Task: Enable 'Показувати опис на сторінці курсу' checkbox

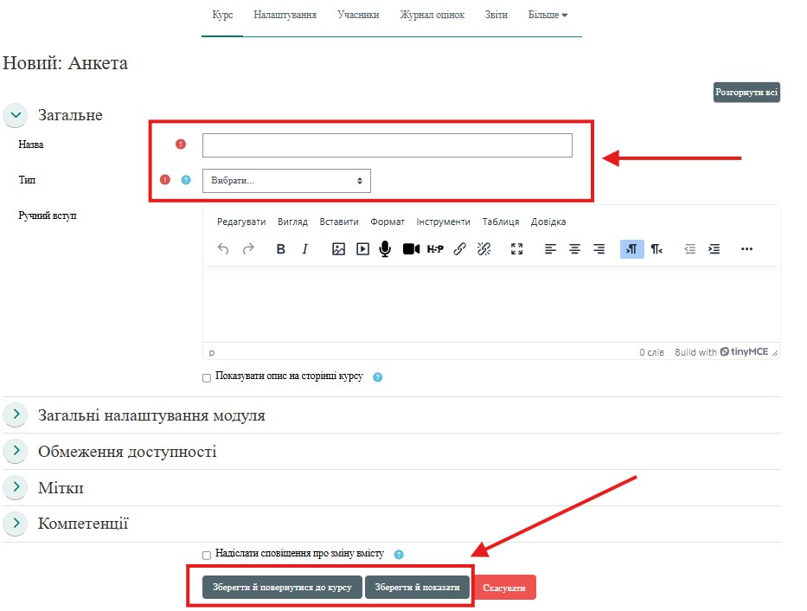Action: click(x=207, y=377)
